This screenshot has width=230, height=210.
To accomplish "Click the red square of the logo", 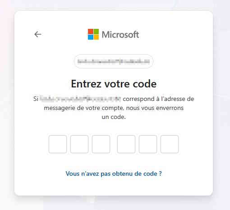I will 91,32.
